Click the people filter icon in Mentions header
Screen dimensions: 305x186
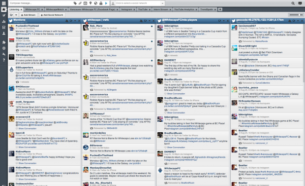coord(67,21)
